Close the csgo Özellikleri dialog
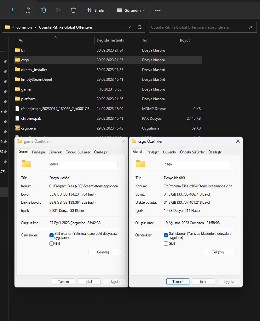 (x=238, y=141)
